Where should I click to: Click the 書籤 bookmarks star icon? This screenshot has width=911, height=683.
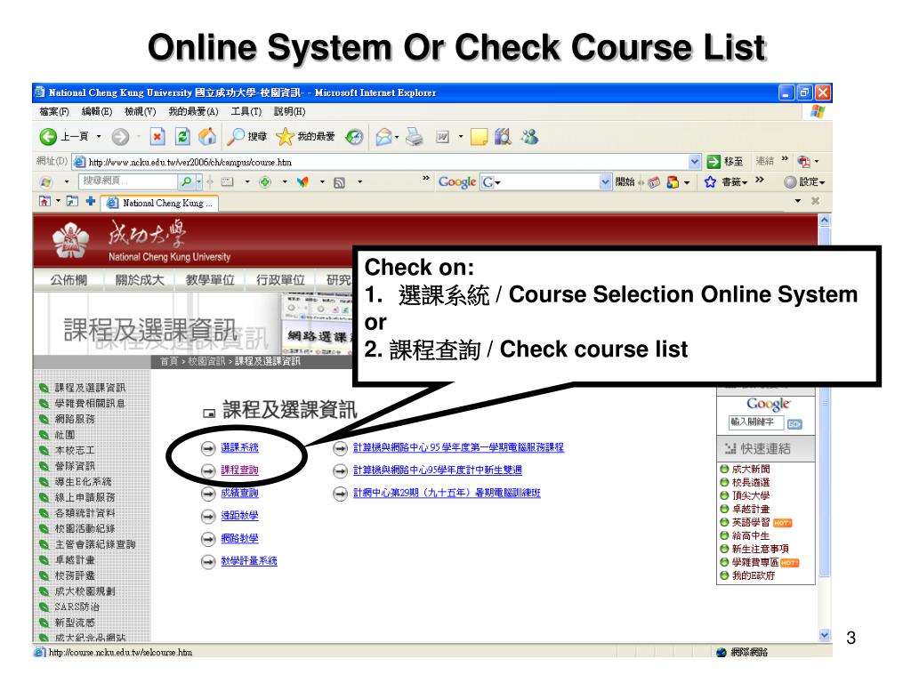tap(710, 181)
